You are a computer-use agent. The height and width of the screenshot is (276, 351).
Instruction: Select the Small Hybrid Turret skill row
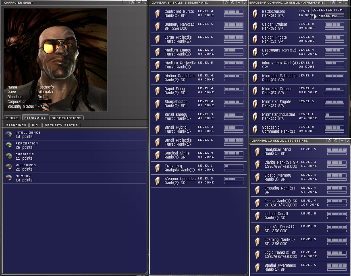coord(199,130)
